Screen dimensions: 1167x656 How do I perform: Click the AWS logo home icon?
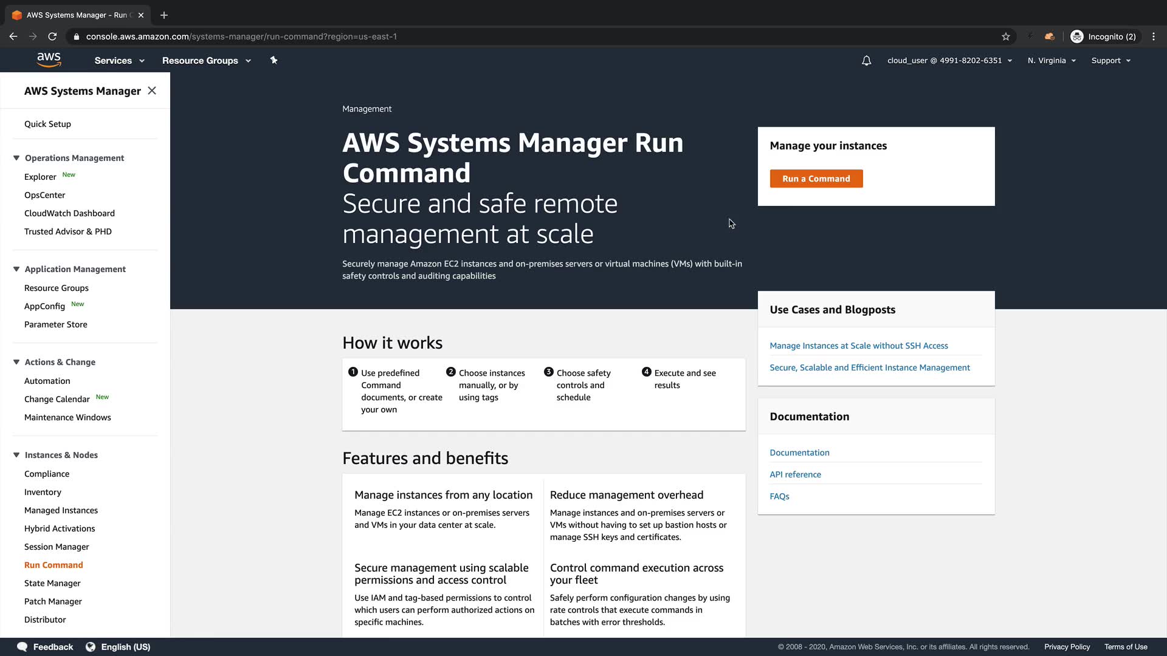(49, 60)
